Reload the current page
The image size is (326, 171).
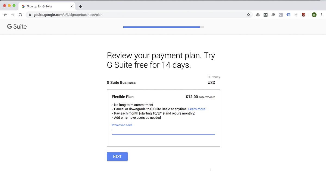[x=20, y=15]
